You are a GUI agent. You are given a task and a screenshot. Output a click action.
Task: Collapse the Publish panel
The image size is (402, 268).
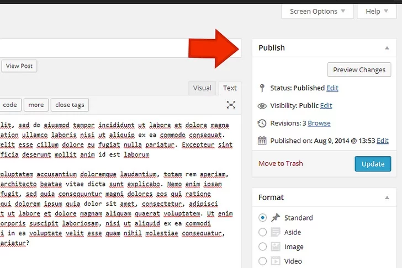[387, 48]
